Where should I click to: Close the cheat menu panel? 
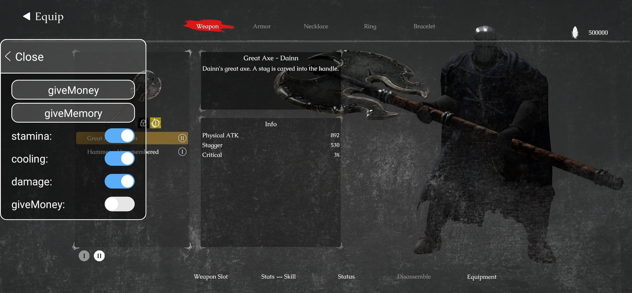click(24, 57)
